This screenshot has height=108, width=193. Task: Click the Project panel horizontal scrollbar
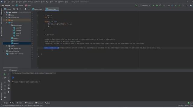pos(10,68)
